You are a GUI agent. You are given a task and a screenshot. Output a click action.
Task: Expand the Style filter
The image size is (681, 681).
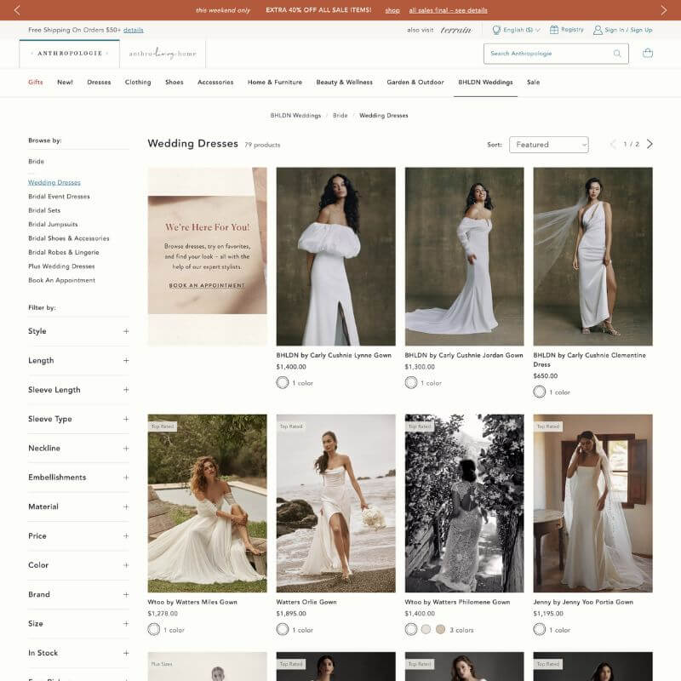(78, 331)
